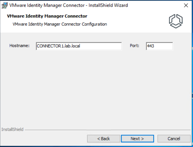Click the Port label
193x147 pixels.
(x=135, y=46)
